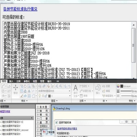The width and height of the screenshot is (137, 137).
Task: Open the unsaved layer state (未保存的图层状态) dropdown
Action: coord(54,91)
